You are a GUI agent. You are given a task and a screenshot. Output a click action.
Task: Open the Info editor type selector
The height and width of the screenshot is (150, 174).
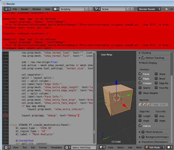7,9
